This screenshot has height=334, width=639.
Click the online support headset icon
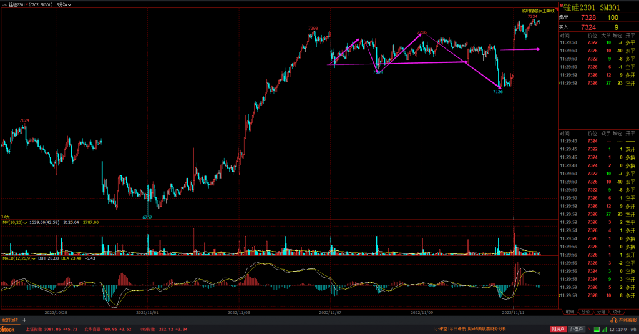(x=613, y=320)
